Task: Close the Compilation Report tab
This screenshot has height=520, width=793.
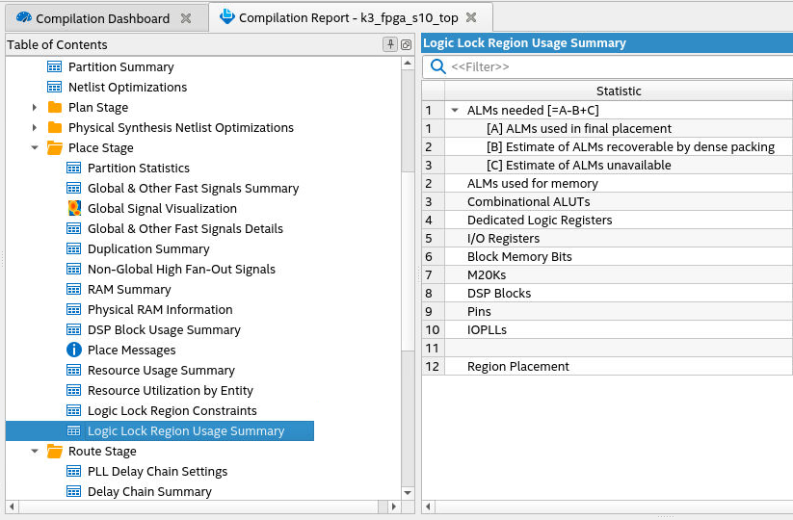Action: (471, 17)
